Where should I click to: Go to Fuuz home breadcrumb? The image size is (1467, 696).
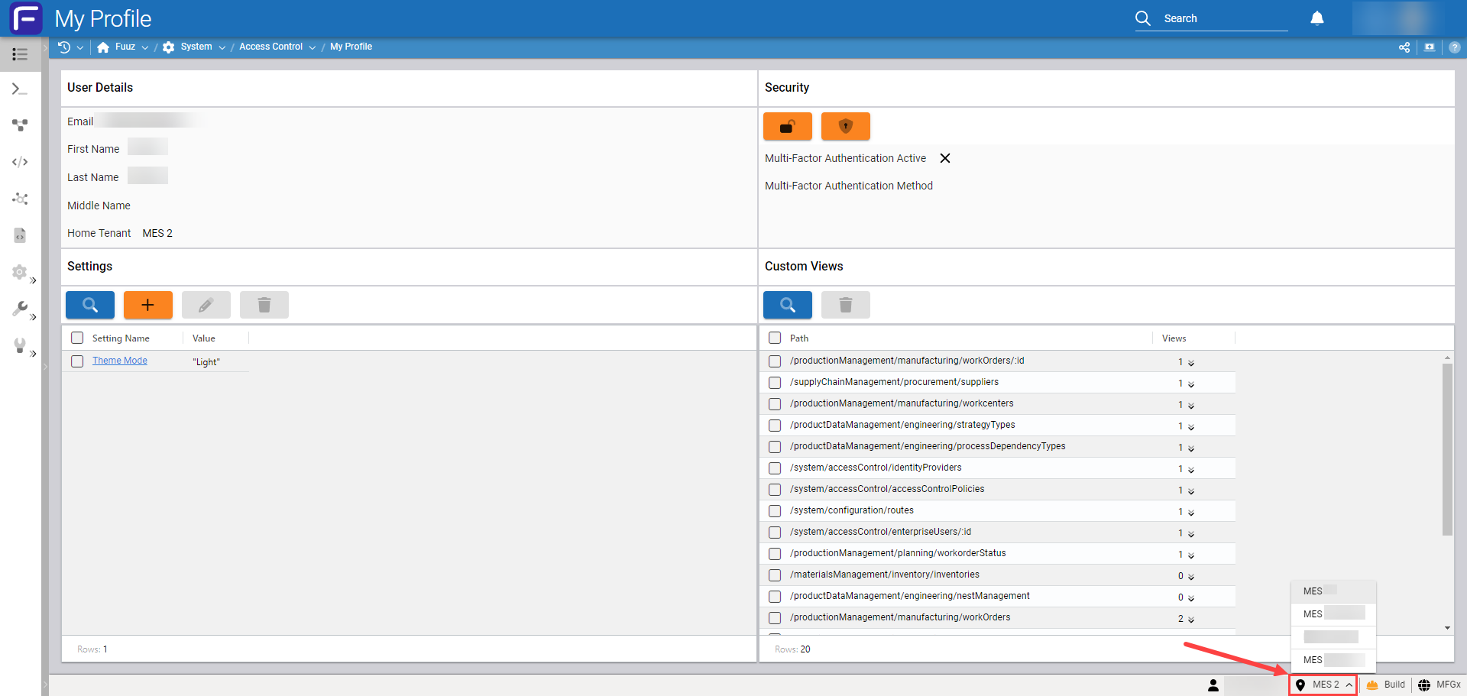pos(125,47)
